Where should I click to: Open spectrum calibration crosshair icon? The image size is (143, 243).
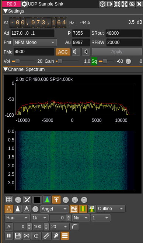point(36,236)
